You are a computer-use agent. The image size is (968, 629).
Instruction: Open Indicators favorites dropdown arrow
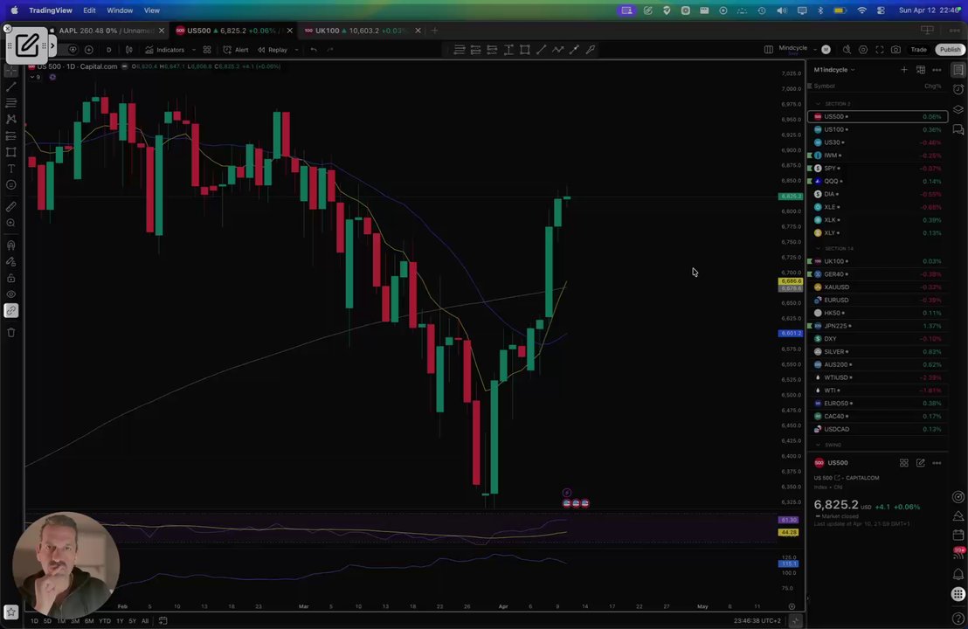[194, 50]
